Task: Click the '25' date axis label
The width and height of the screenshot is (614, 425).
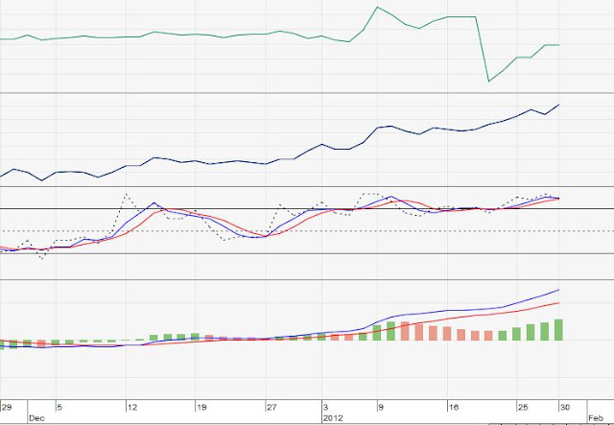Action: coord(523,408)
